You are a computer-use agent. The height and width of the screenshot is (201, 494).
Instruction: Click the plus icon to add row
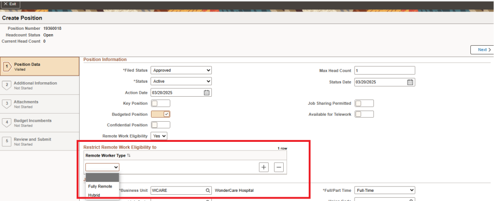(x=264, y=167)
